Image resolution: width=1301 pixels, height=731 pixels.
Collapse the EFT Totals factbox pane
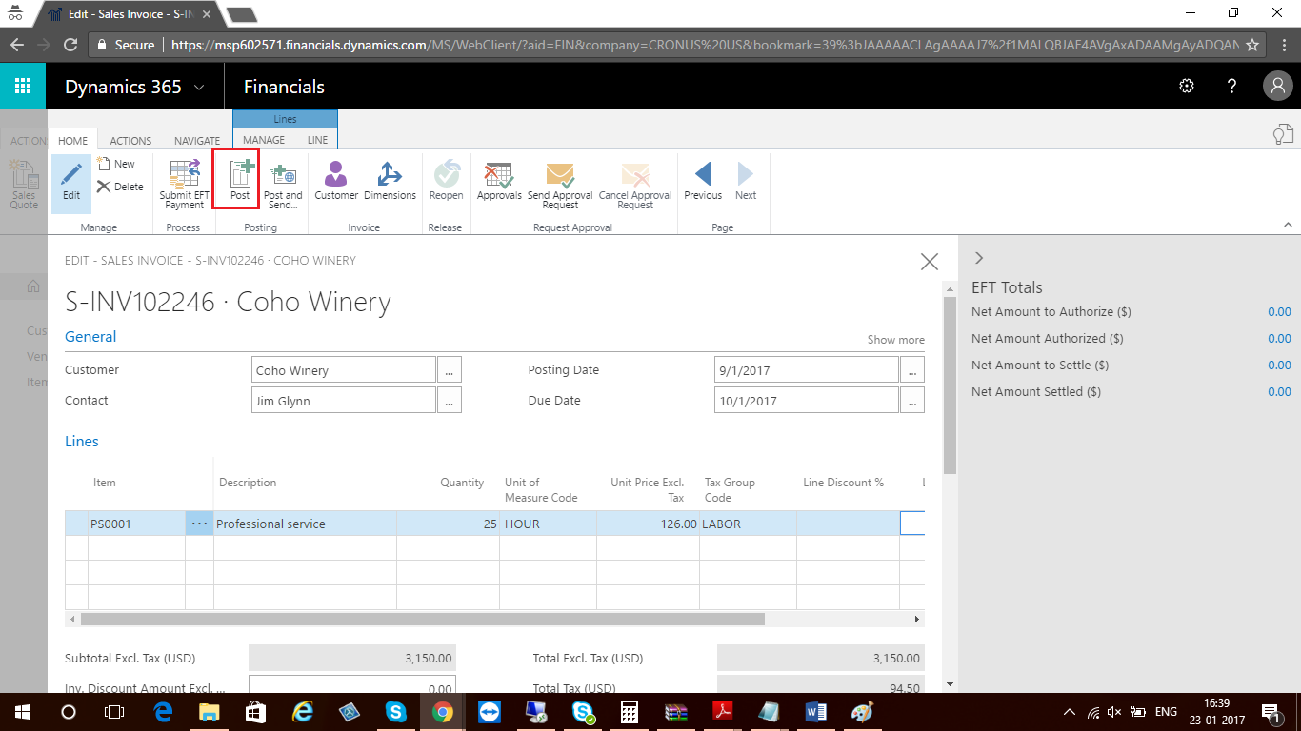click(x=979, y=258)
